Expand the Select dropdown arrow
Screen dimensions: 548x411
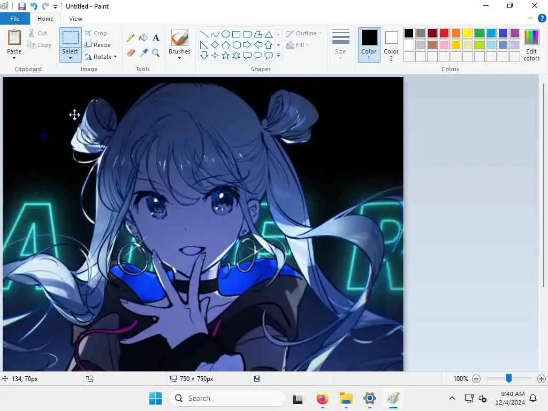[70, 58]
